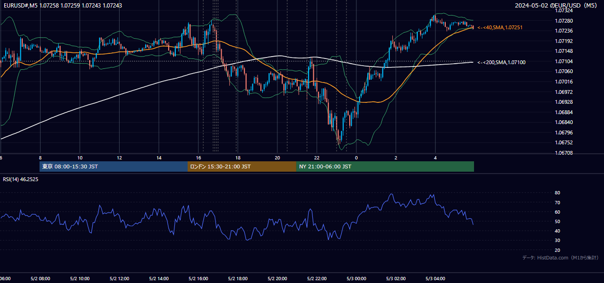Click RSI scale value 40
This screenshot has height=283, width=604.
558,231
